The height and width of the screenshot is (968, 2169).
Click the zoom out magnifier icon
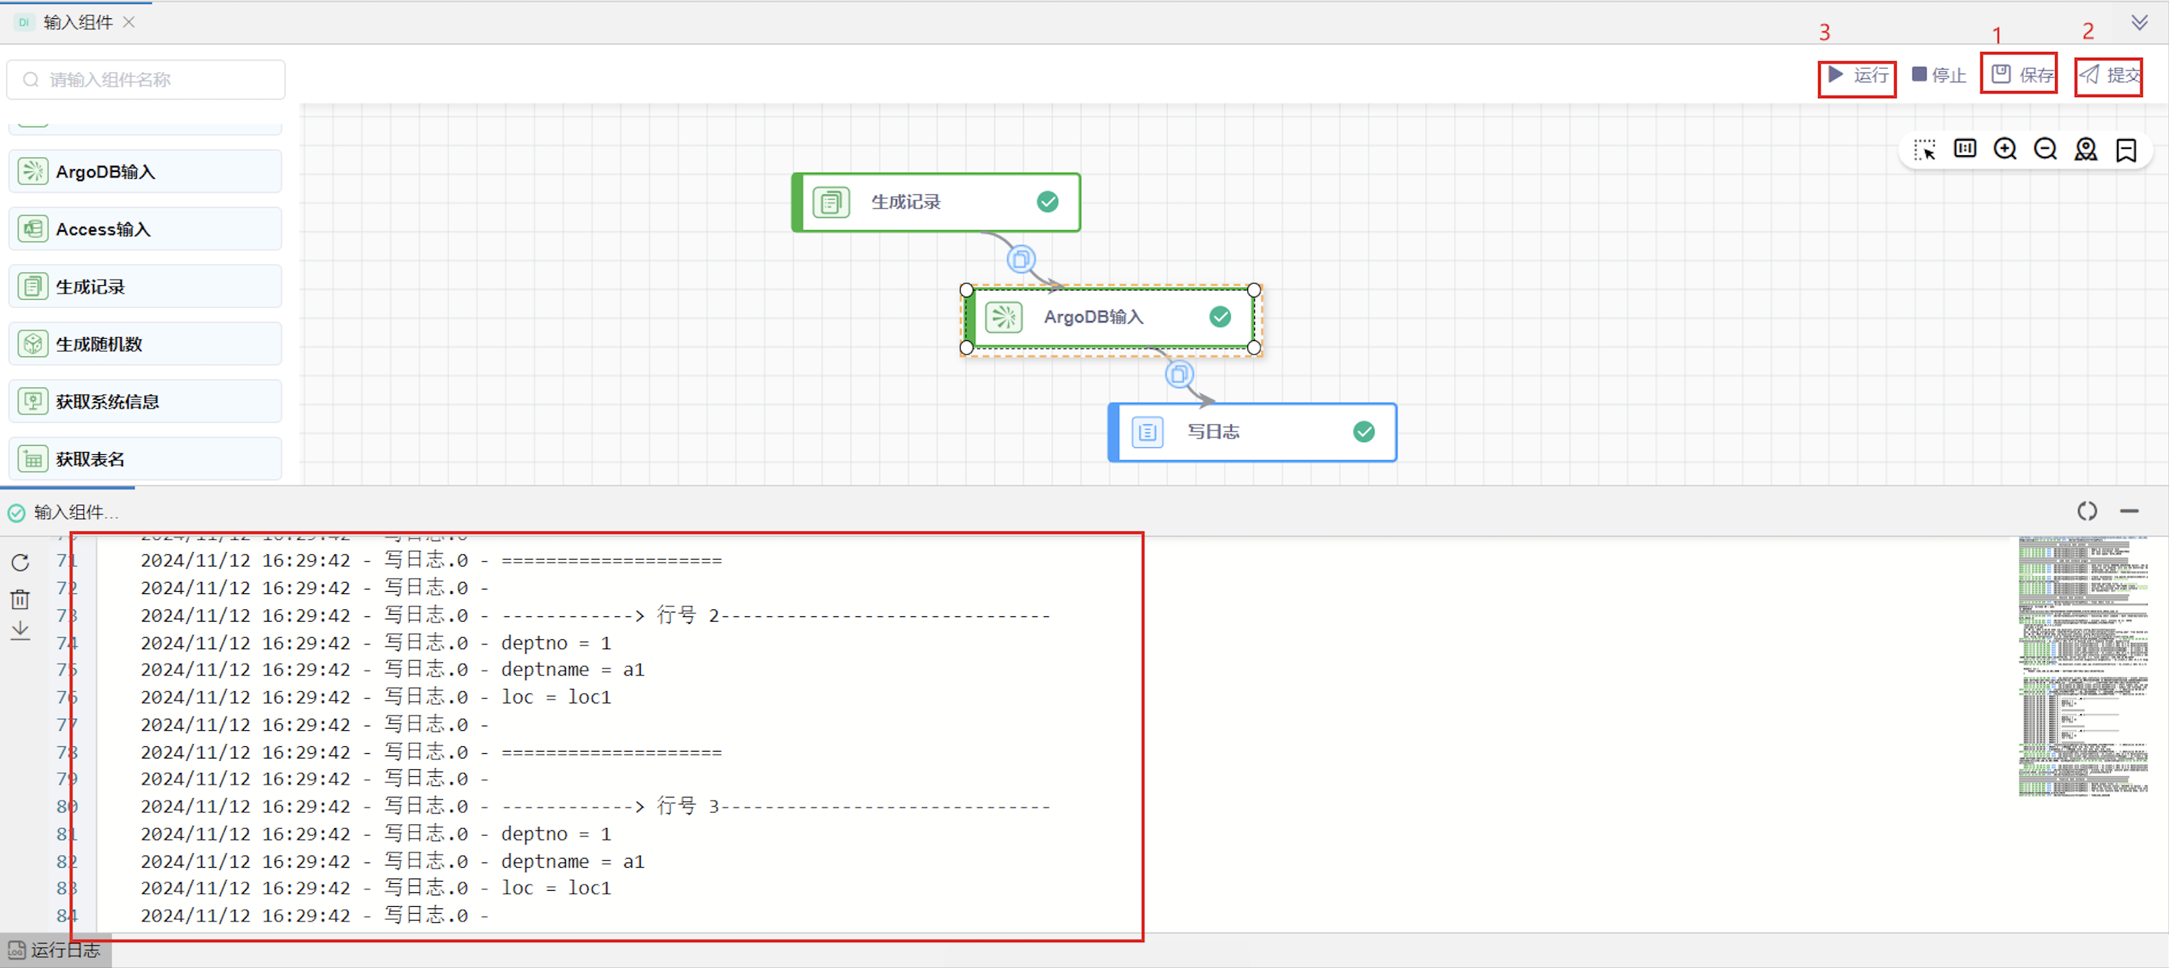point(2045,150)
